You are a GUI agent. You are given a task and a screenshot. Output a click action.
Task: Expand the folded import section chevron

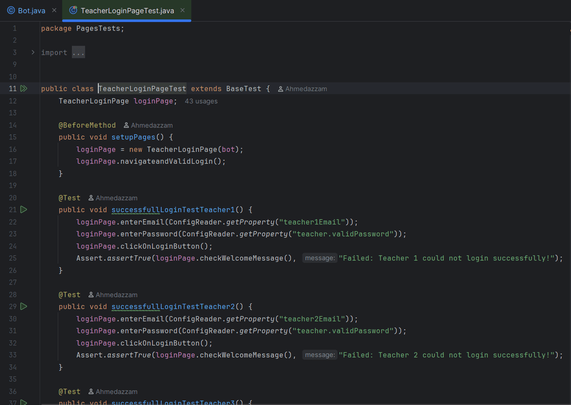[33, 52]
